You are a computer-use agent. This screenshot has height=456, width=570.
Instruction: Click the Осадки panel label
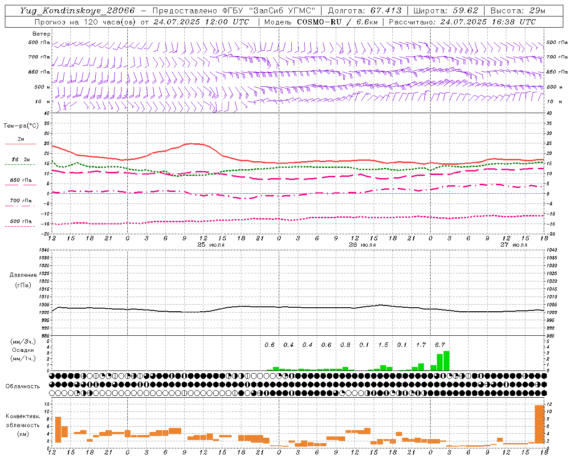pyautogui.click(x=23, y=350)
